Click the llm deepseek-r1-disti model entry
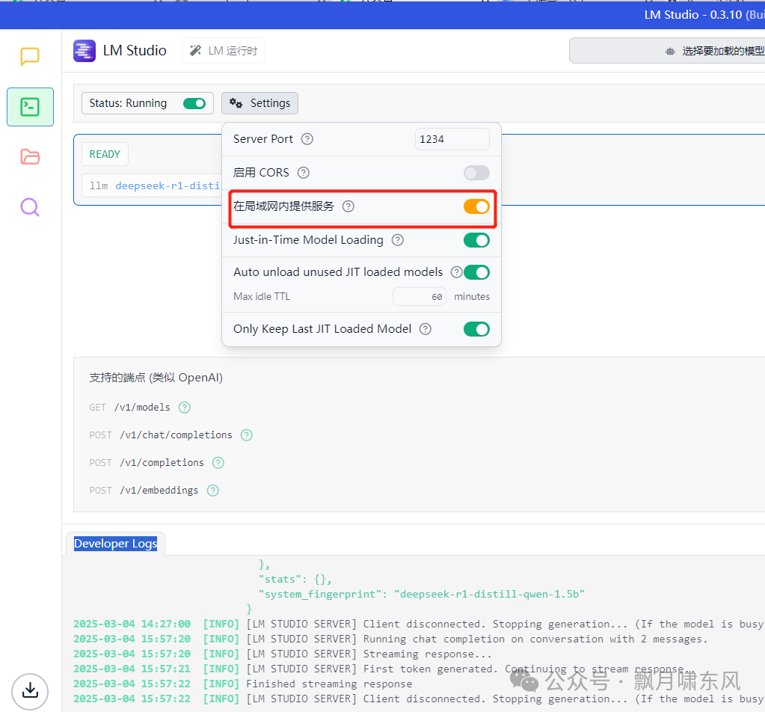The height and width of the screenshot is (712, 765). click(x=152, y=186)
